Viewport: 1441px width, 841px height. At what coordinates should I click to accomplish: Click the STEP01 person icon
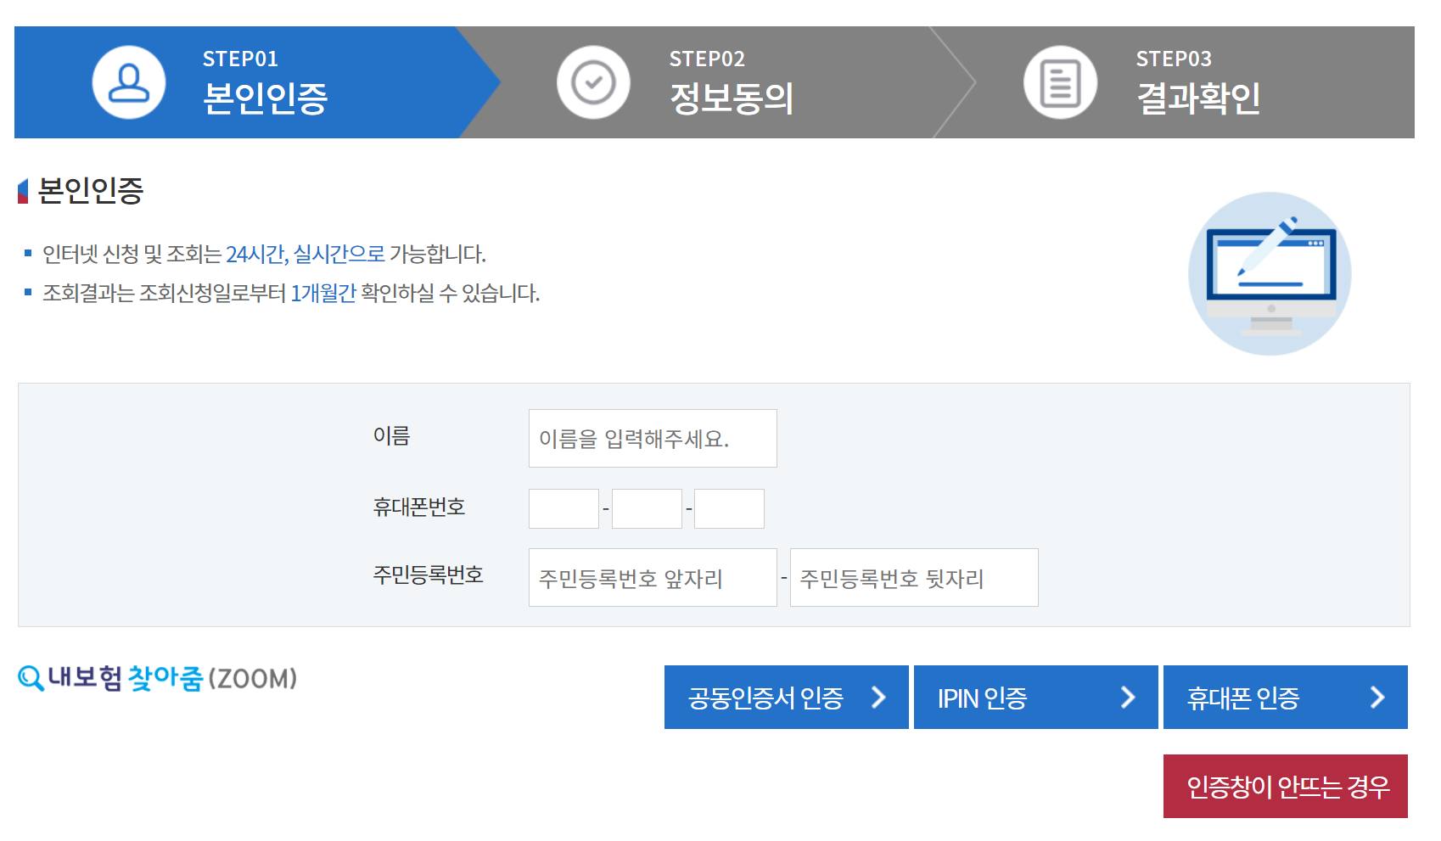pos(127,81)
